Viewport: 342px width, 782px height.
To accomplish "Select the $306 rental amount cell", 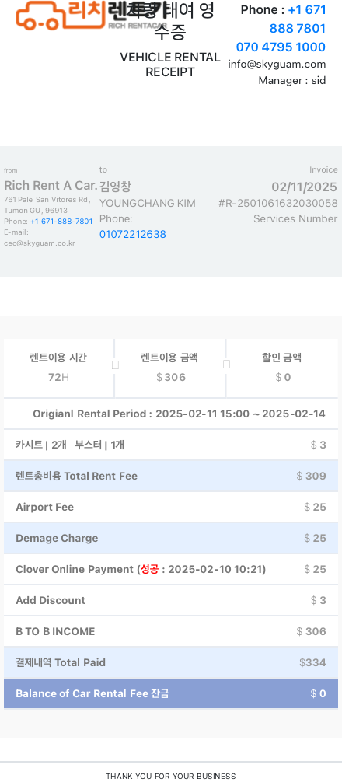I will coord(170,368).
